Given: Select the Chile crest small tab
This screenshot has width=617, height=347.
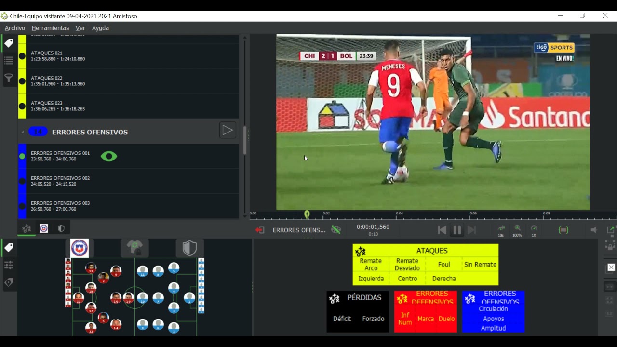Looking at the screenshot, I should (44, 228).
